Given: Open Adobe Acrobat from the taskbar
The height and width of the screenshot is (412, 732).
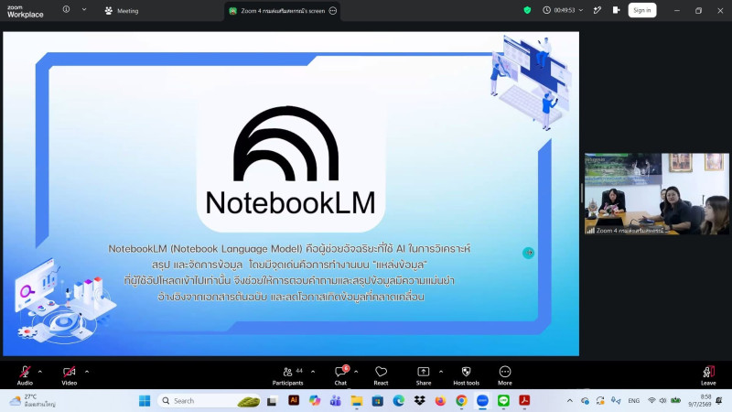Looking at the screenshot, I should click(x=524, y=400).
